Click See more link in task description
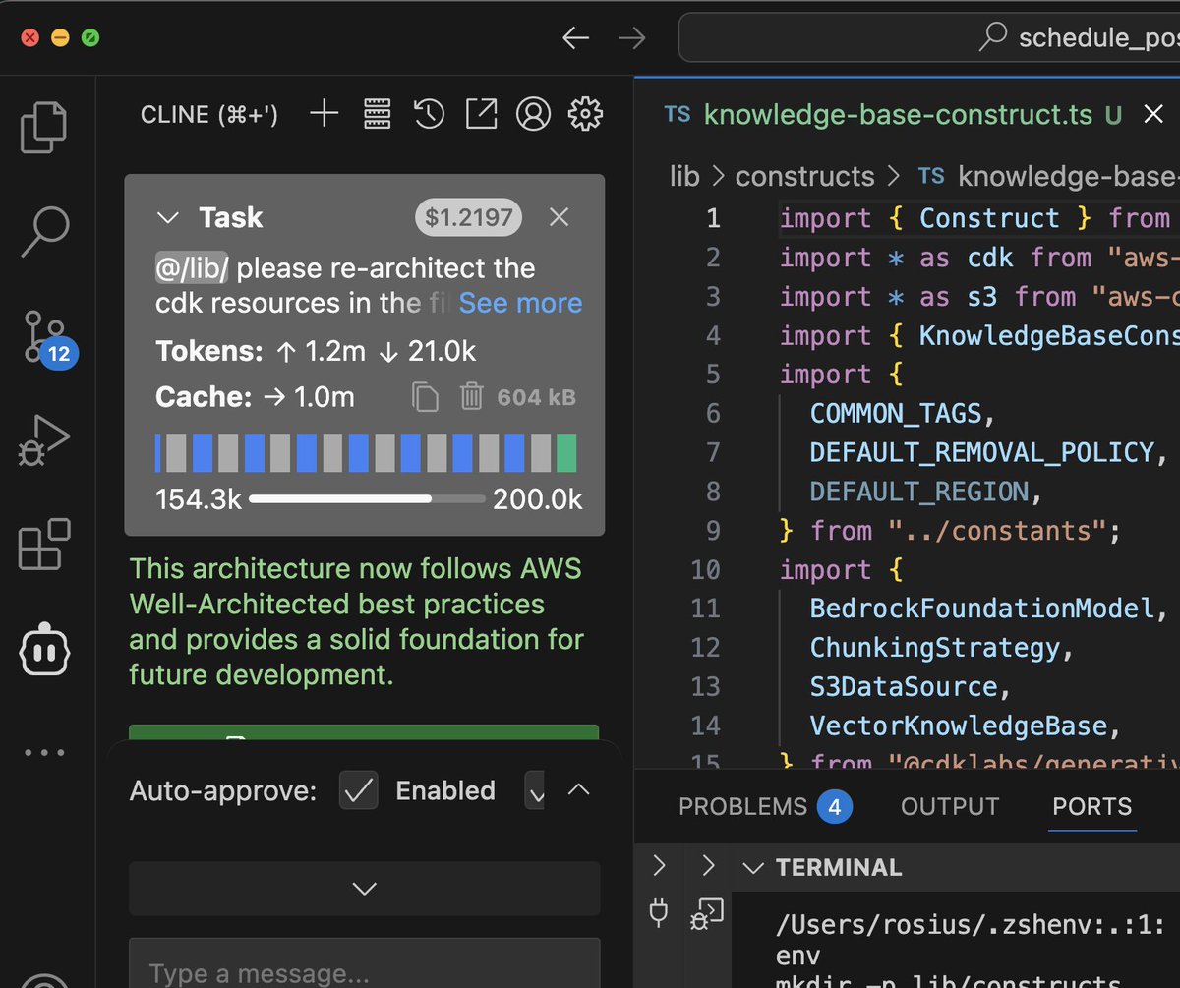This screenshot has width=1180, height=988. pyautogui.click(x=520, y=303)
